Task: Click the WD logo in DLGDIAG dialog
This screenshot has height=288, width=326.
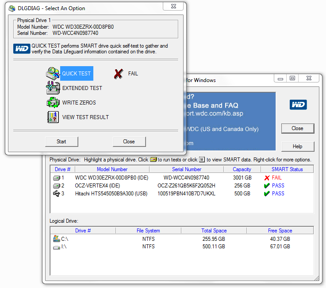Action: coord(22,49)
